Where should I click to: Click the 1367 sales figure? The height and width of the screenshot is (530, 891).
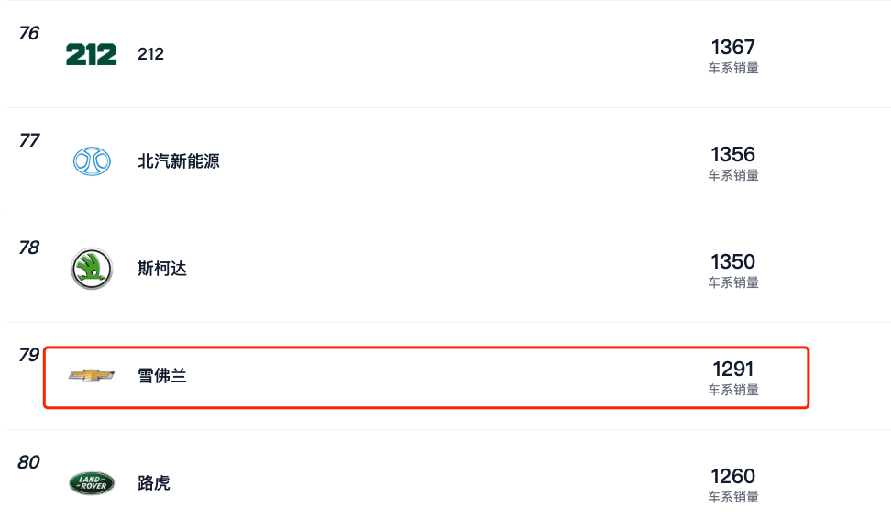(x=733, y=47)
